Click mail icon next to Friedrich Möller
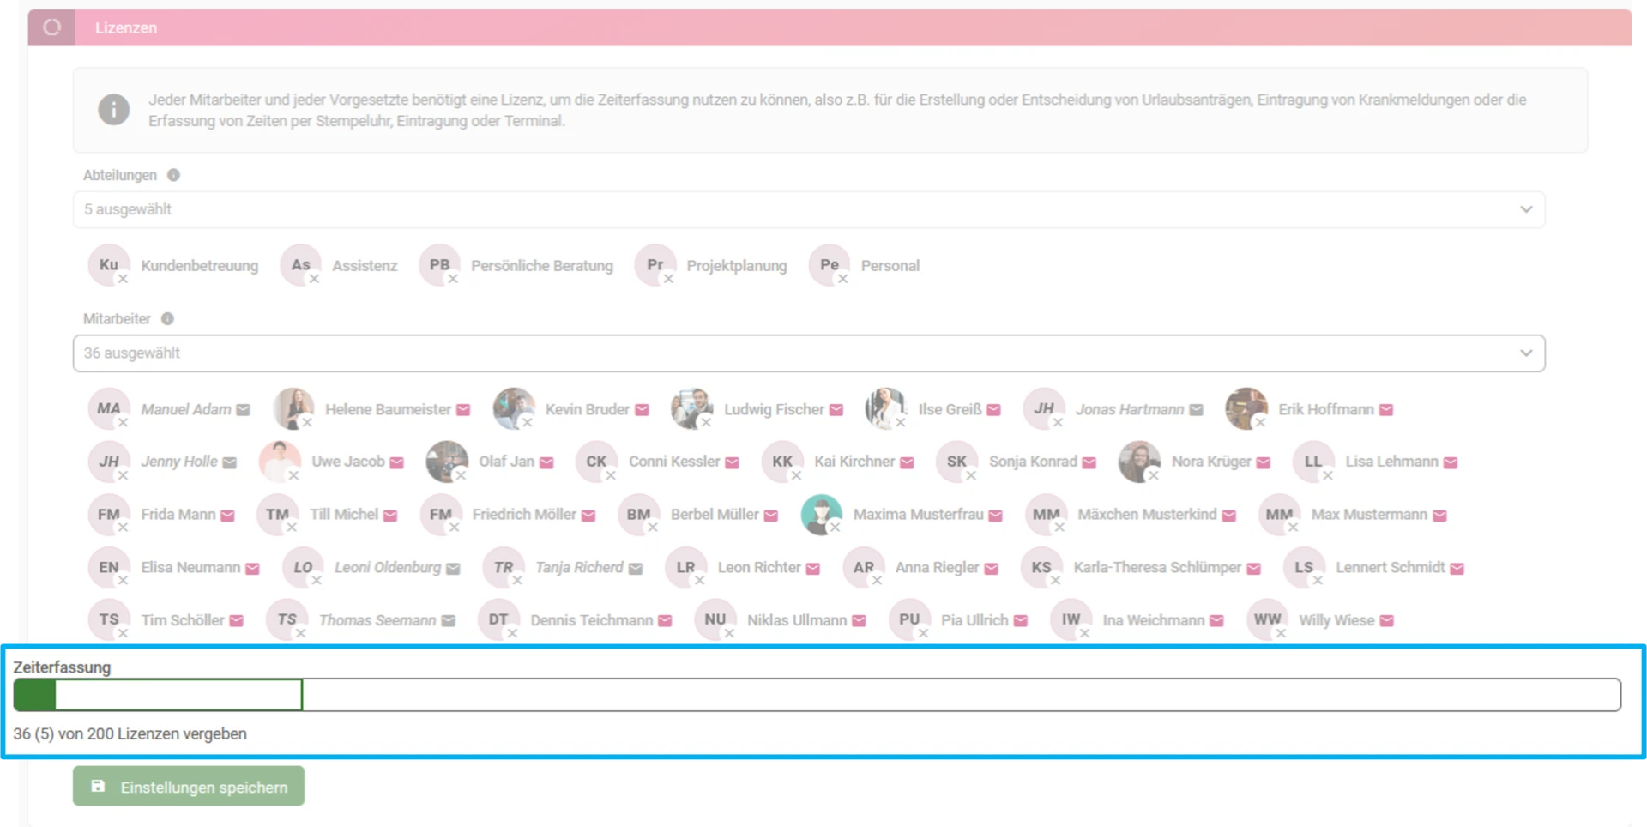The height and width of the screenshot is (827, 1647). [x=588, y=516]
